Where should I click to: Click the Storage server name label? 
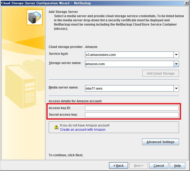pyautogui.click(x=65, y=63)
